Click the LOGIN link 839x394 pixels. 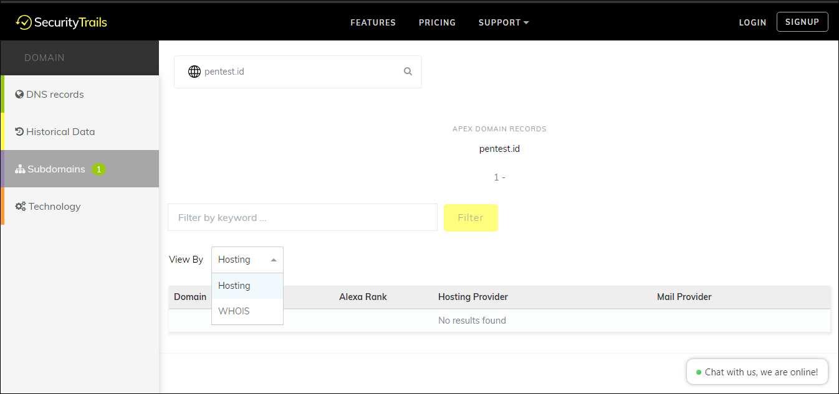pyautogui.click(x=752, y=22)
